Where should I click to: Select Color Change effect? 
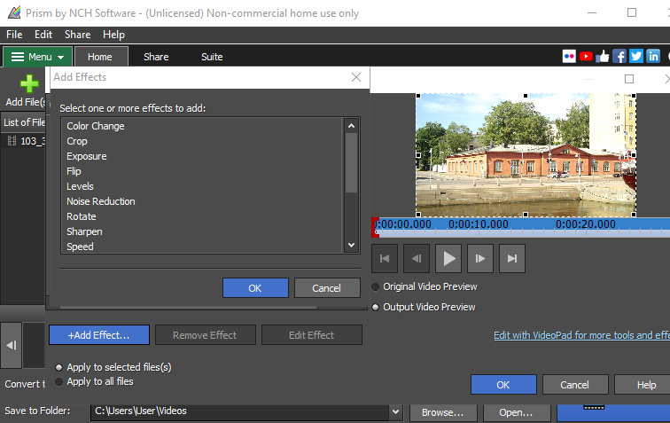[96, 126]
